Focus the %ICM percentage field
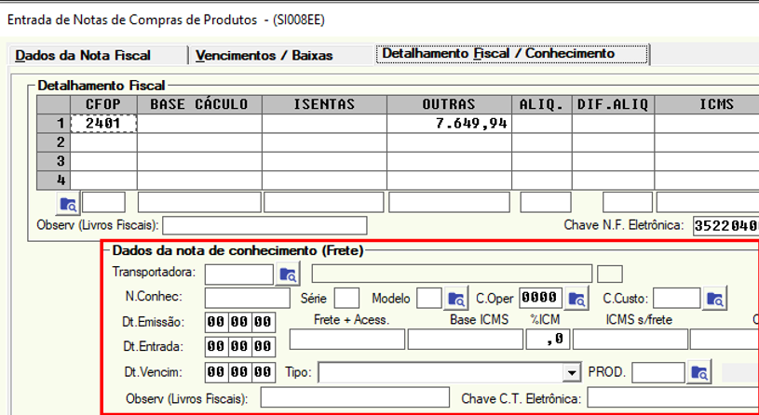Image resolution: width=759 pixels, height=415 pixels. pos(547,341)
